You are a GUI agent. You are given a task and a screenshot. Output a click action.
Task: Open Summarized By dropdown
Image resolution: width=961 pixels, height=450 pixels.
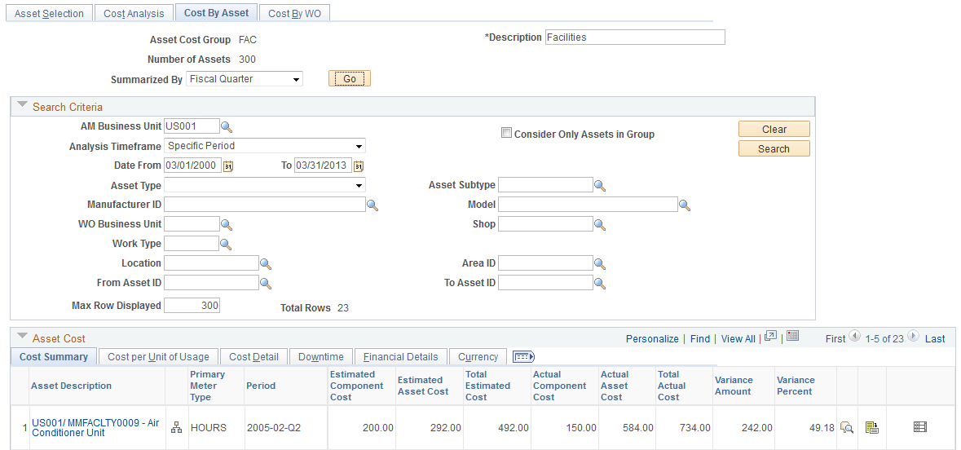pyautogui.click(x=245, y=79)
